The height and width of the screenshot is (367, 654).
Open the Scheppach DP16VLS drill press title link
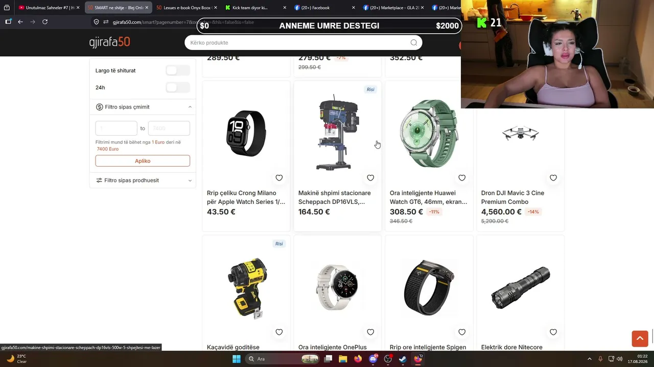pyautogui.click(x=335, y=197)
